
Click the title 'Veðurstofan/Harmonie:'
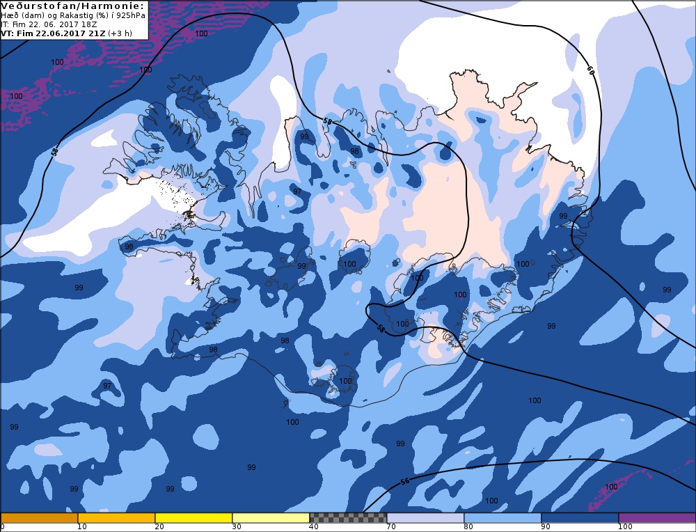tap(72, 6)
